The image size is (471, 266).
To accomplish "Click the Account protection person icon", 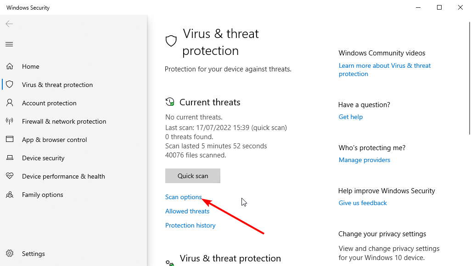I will click(10, 103).
